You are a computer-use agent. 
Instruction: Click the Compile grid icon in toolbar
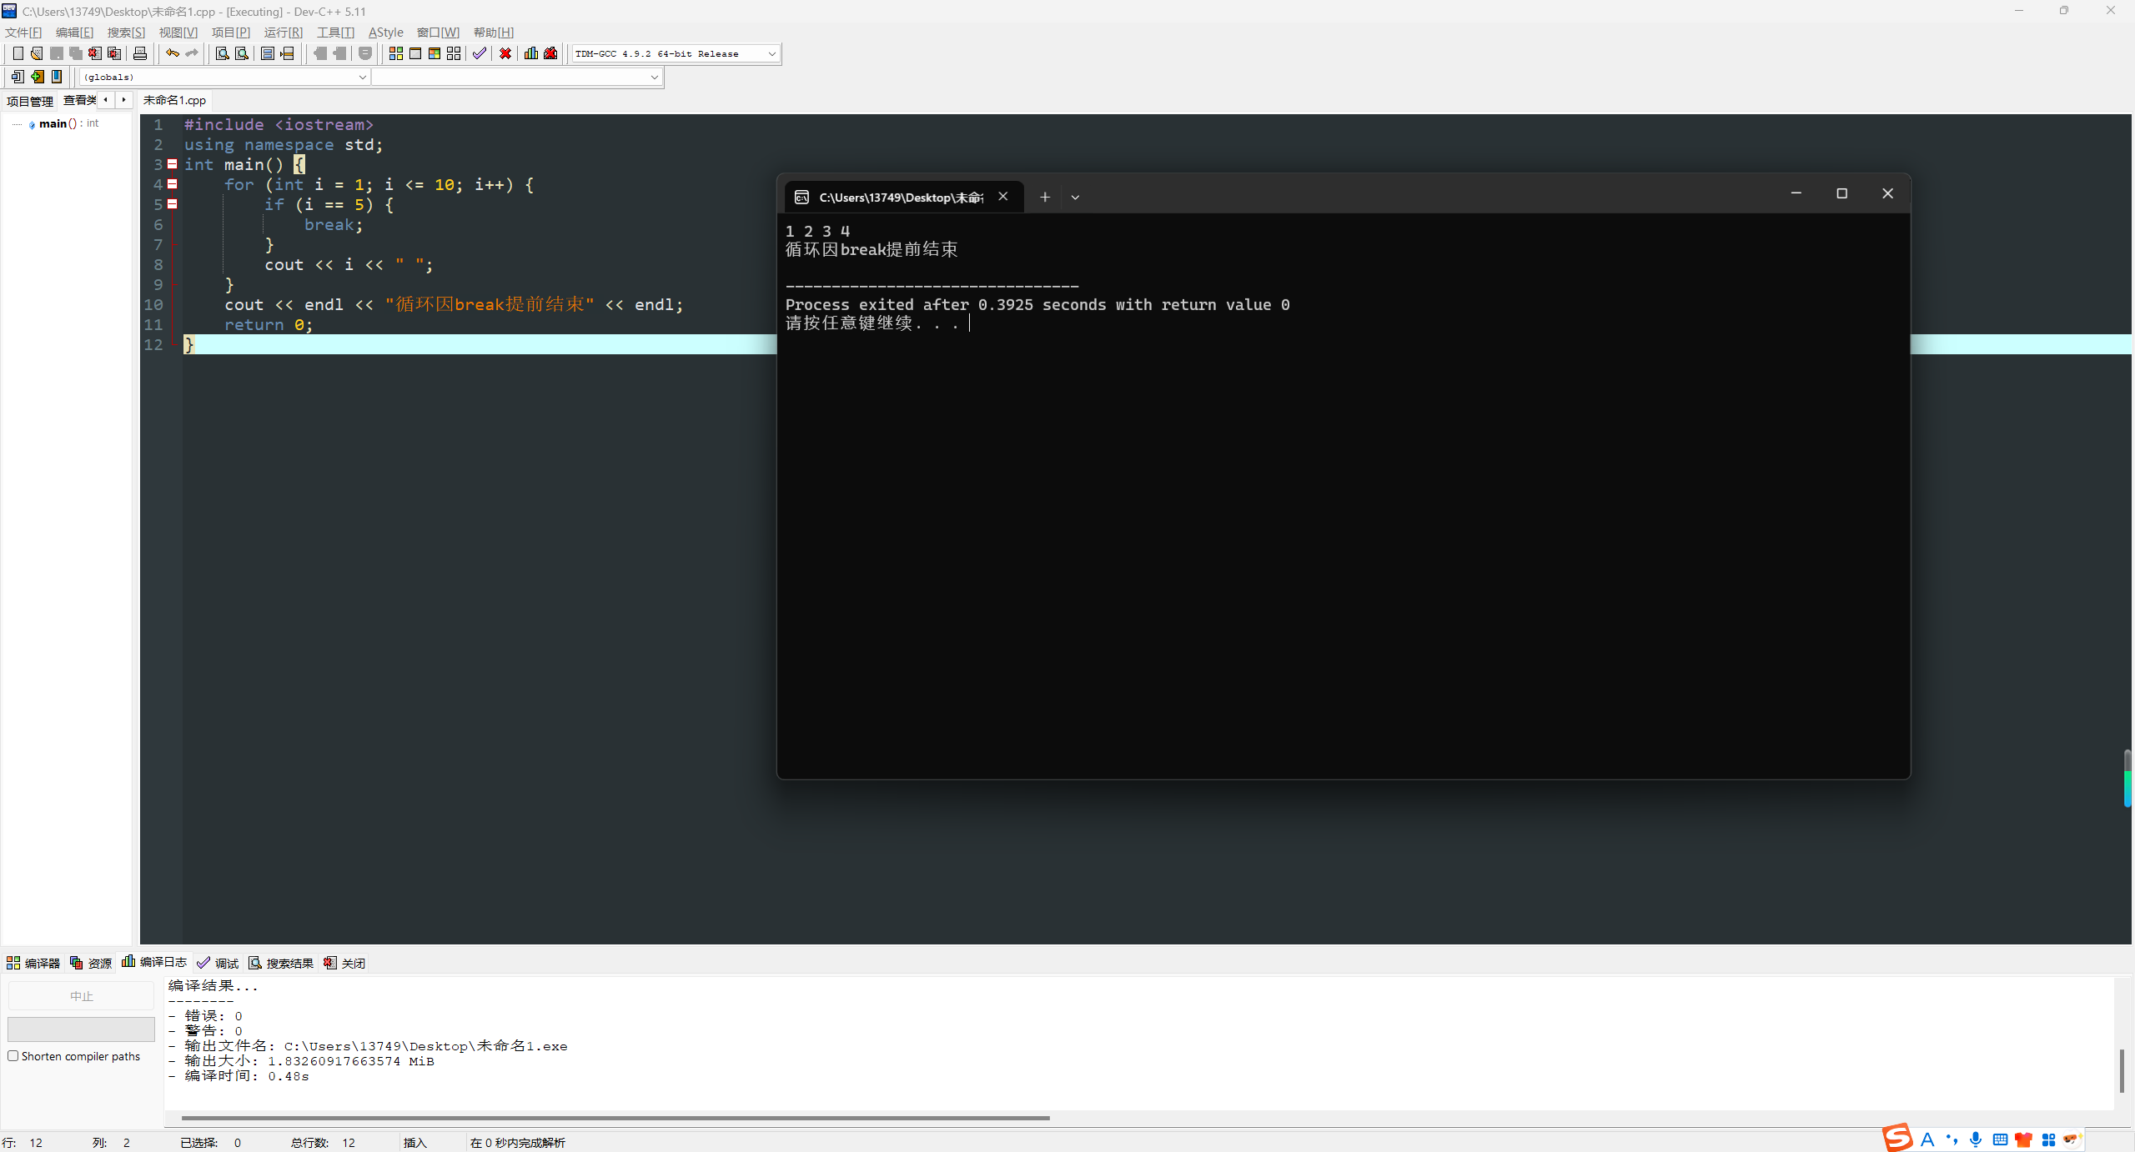tap(395, 53)
